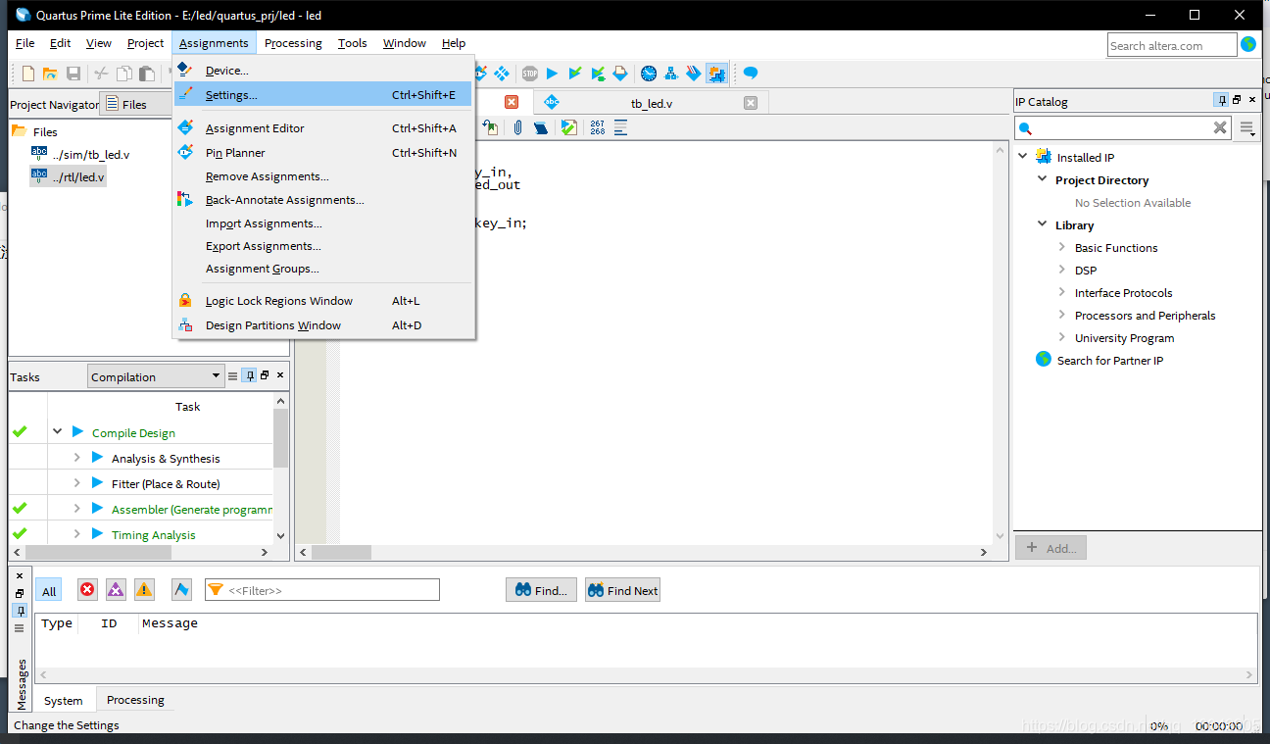This screenshot has height=744, width=1270.
Task: Choose Device... from the Assignments menu
Action: tap(322, 71)
